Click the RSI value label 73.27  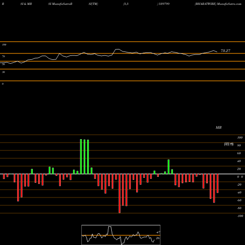225,51
